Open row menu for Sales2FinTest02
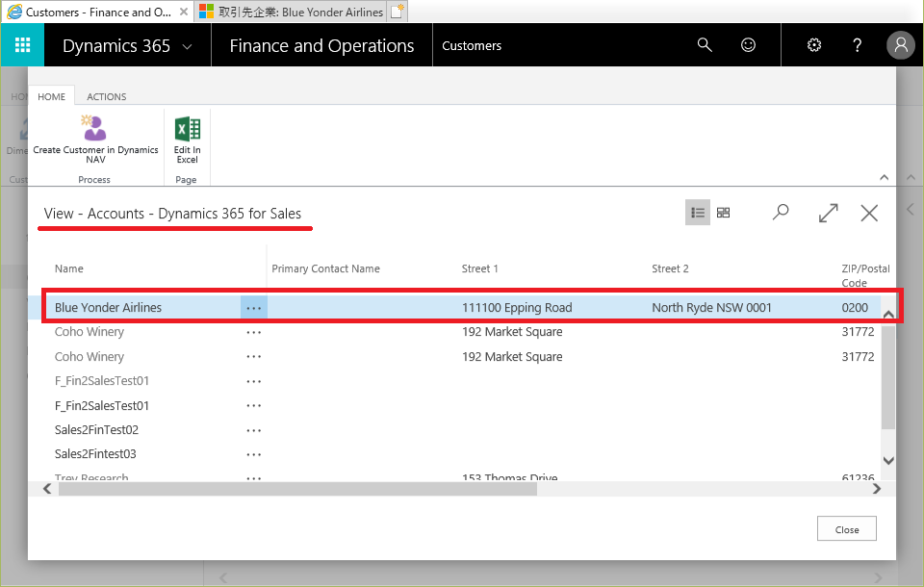 click(254, 430)
